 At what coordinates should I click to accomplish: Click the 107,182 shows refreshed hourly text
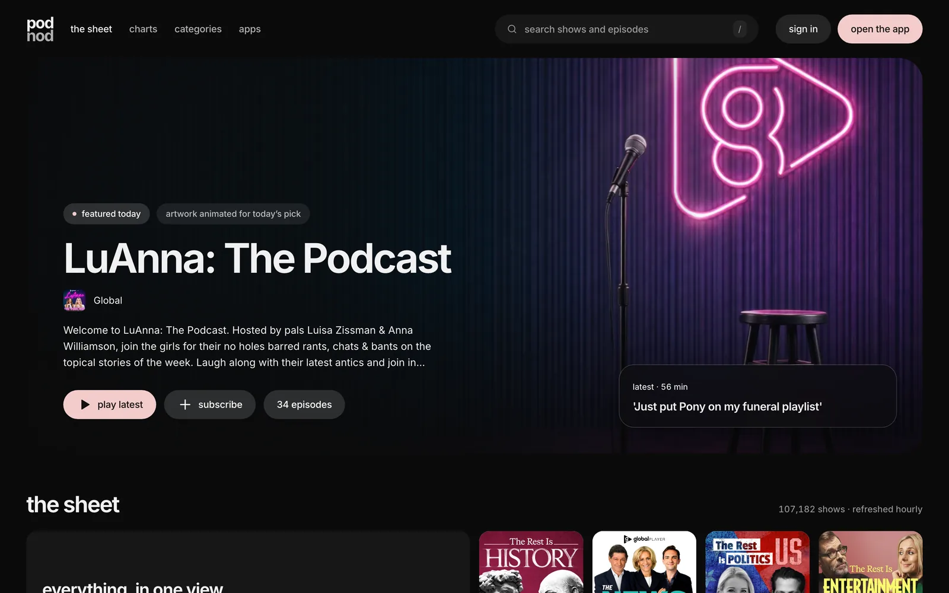[x=851, y=509]
